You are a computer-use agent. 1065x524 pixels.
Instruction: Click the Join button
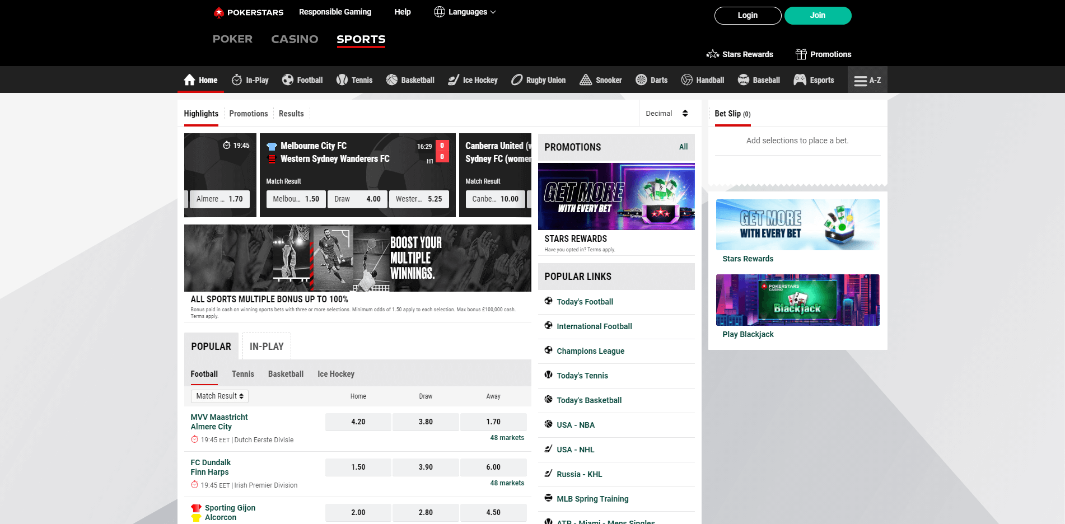(818, 15)
